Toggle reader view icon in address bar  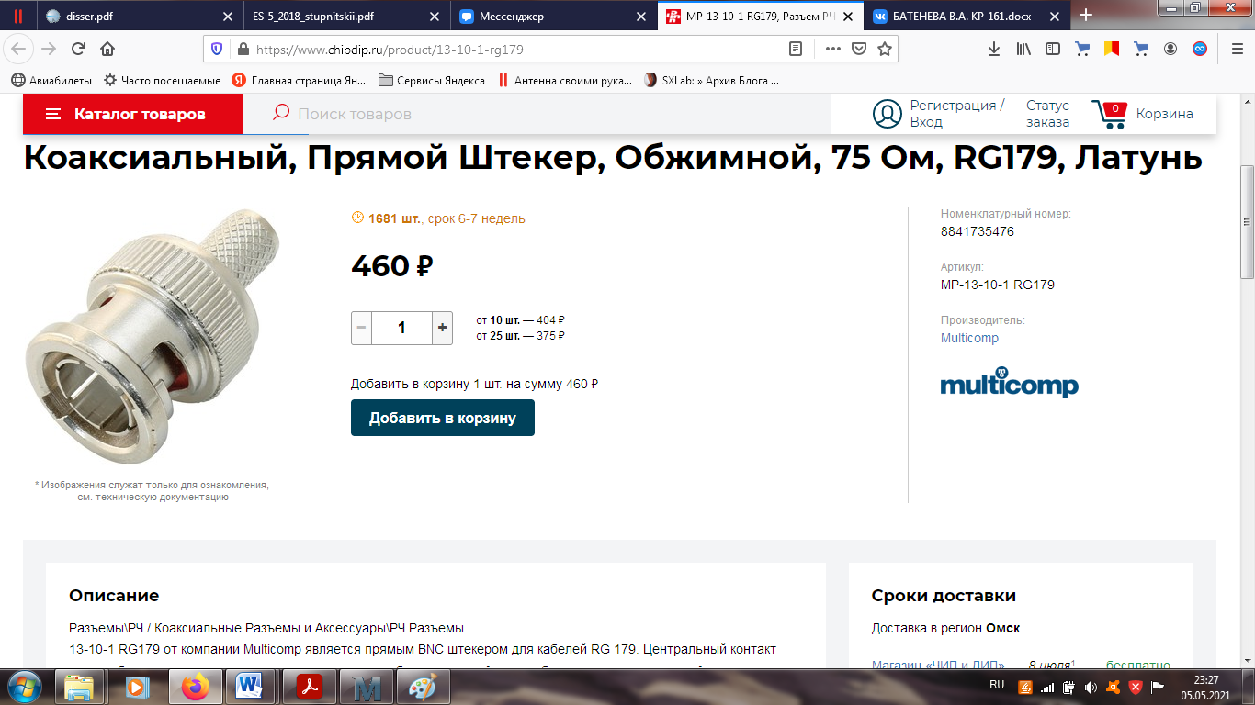[796, 49]
